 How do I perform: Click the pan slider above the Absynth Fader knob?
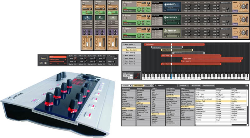tap(243, 2)
